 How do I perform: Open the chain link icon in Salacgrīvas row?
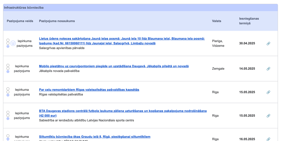point(268,44)
